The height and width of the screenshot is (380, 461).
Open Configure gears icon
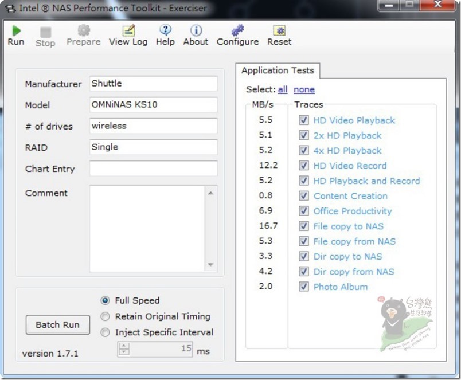[x=237, y=30]
